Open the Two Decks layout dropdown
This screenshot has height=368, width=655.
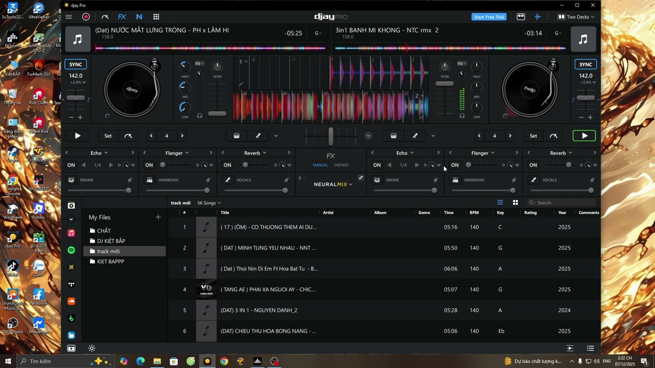pos(576,17)
